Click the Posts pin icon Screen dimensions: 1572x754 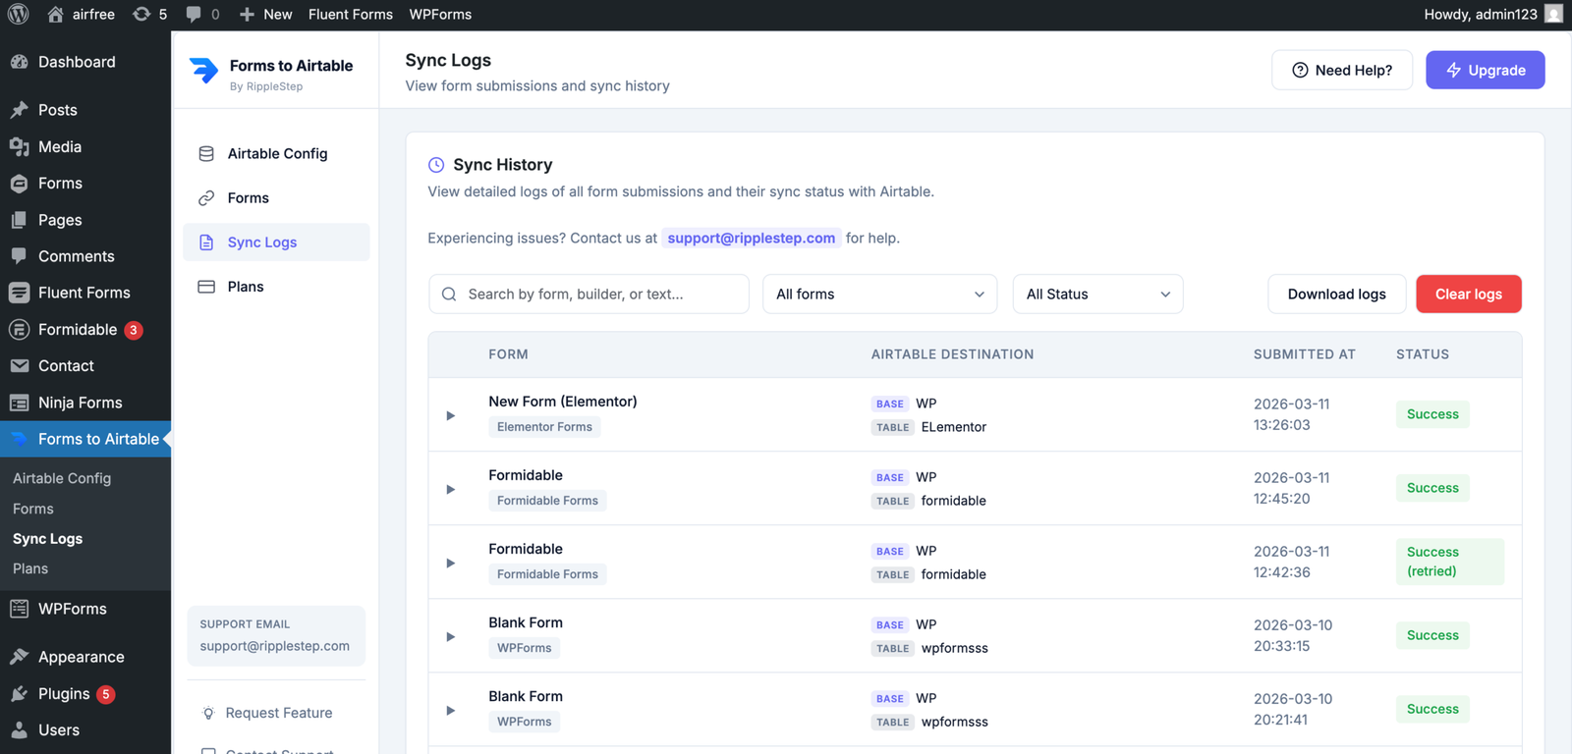[19, 110]
